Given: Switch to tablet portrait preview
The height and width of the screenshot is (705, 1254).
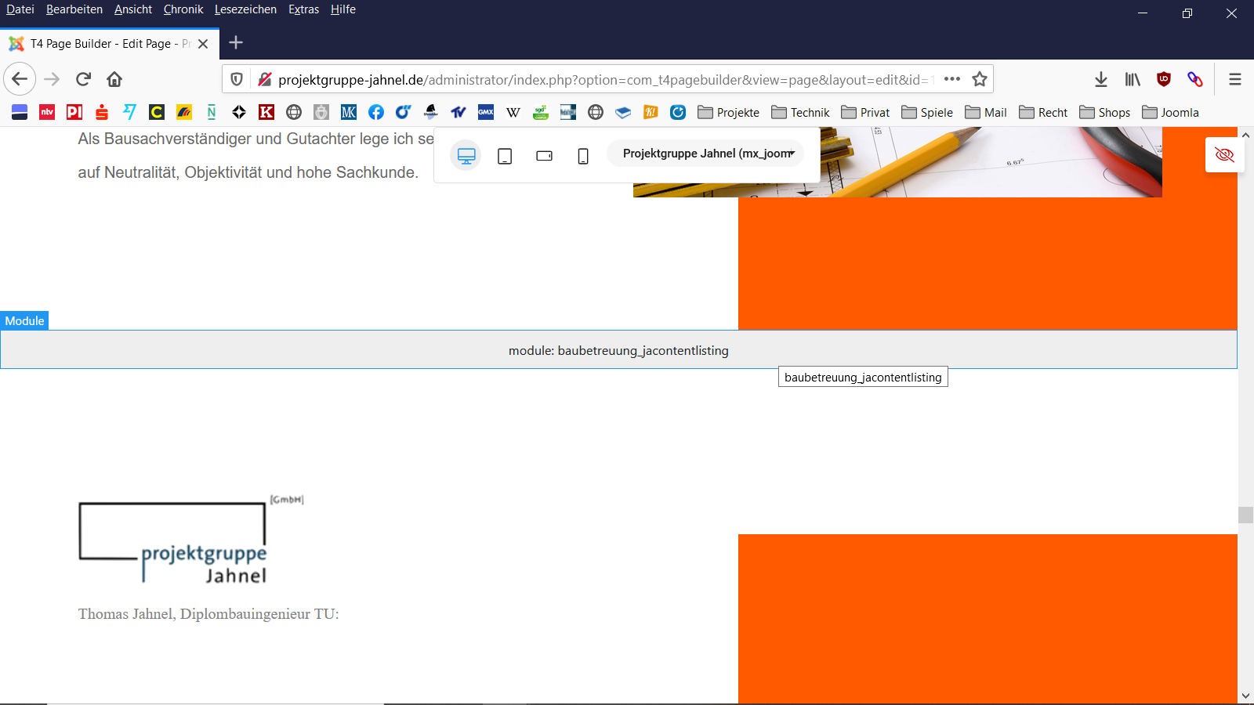Looking at the screenshot, I should (x=505, y=156).
